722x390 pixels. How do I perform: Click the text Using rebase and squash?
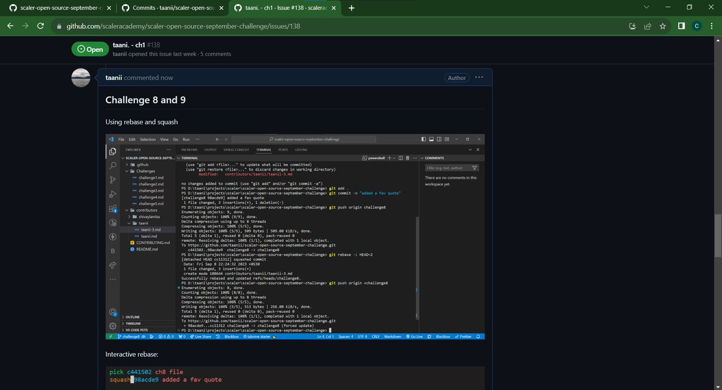tap(141, 122)
